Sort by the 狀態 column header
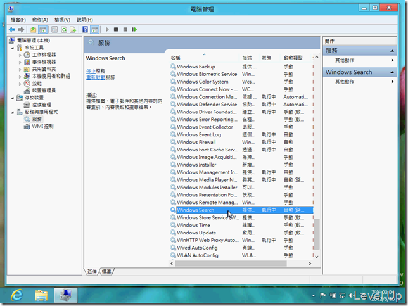 [270, 58]
